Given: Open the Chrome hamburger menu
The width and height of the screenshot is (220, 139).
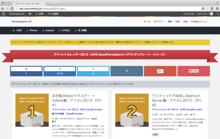Looking at the screenshot, I should (217, 9).
